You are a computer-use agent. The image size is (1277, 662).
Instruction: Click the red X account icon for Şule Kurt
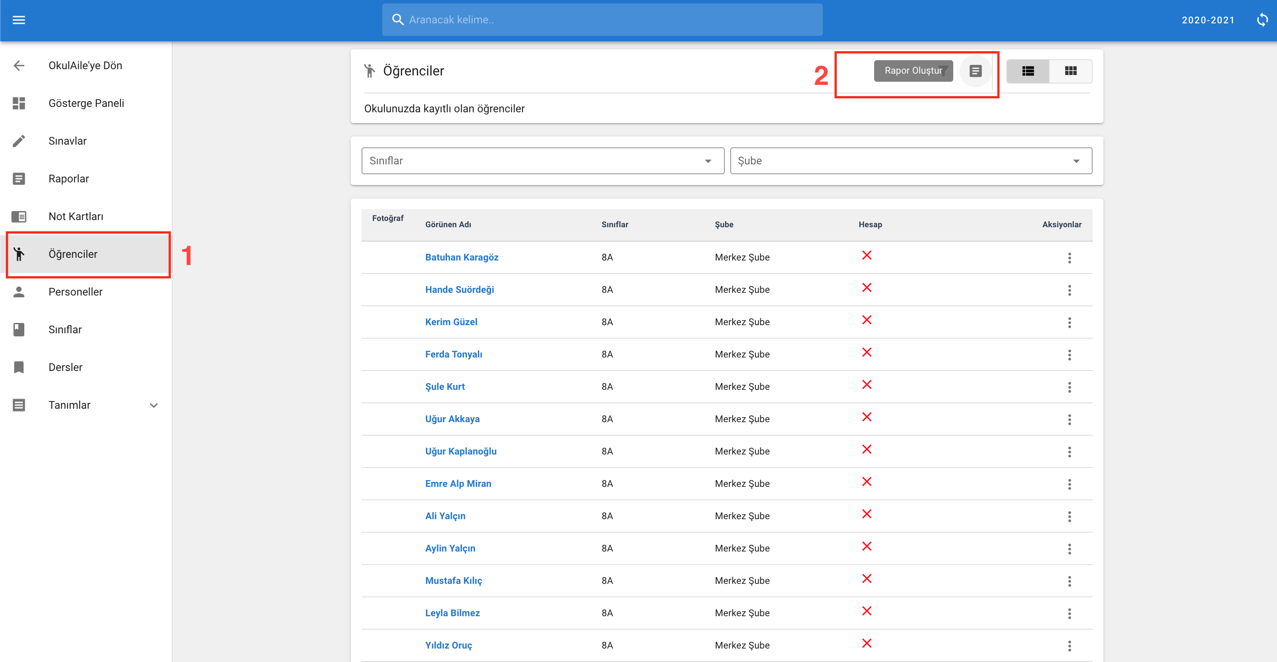[x=866, y=385]
